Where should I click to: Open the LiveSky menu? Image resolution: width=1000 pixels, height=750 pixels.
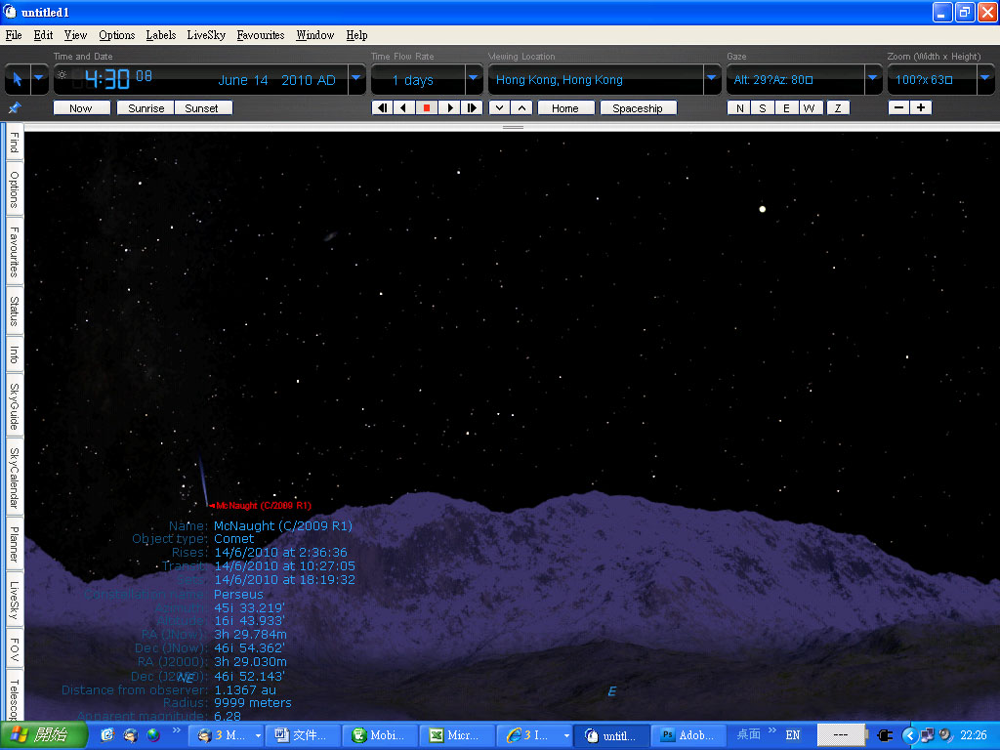pyautogui.click(x=206, y=35)
